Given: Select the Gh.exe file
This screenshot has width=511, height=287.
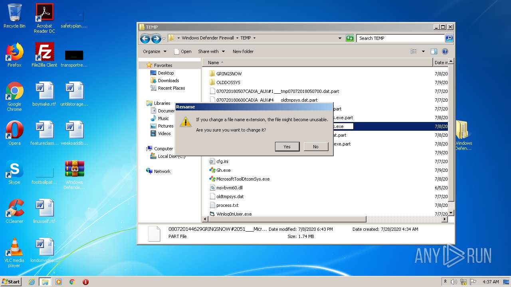Looking at the screenshot, I should 223,170.
